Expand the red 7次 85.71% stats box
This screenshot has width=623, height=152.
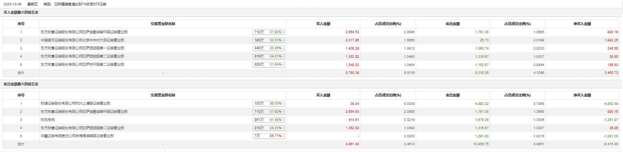[x=268, y=136]
